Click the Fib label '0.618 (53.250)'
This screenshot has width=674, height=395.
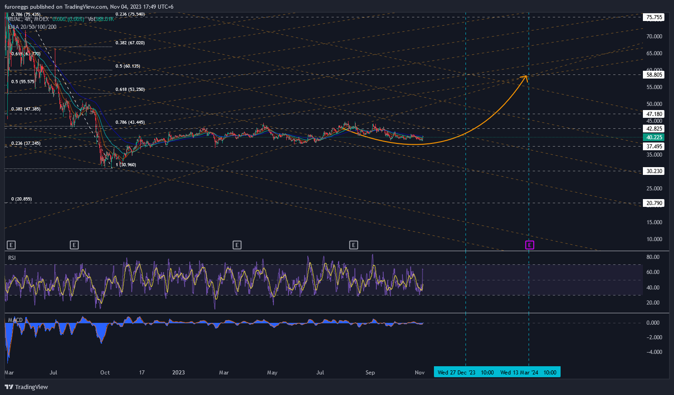tap(130, 90)
